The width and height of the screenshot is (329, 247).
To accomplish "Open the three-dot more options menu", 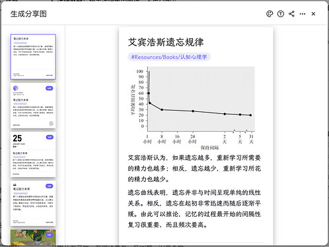I will click(303, 14).
